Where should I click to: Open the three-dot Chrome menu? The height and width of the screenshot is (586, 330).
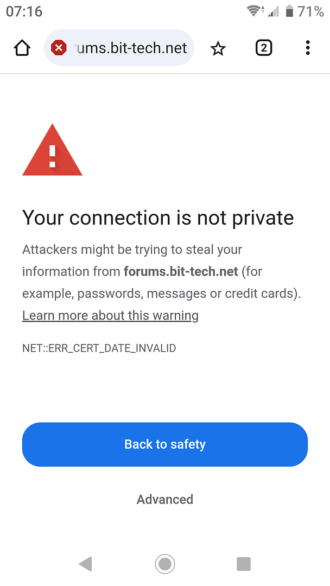coord(308,48)
